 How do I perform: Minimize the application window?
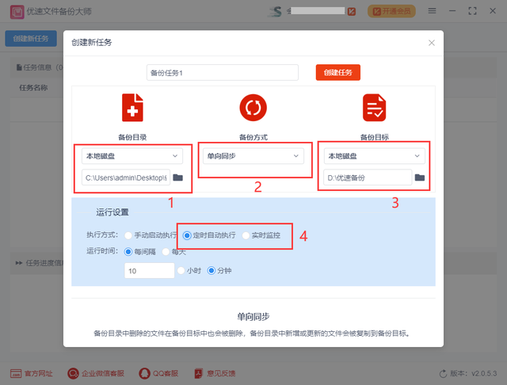point(452,11)
